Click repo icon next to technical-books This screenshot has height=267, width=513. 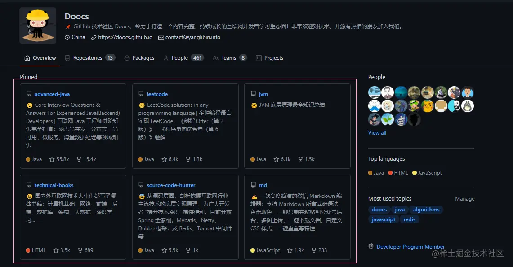[29, 185]
